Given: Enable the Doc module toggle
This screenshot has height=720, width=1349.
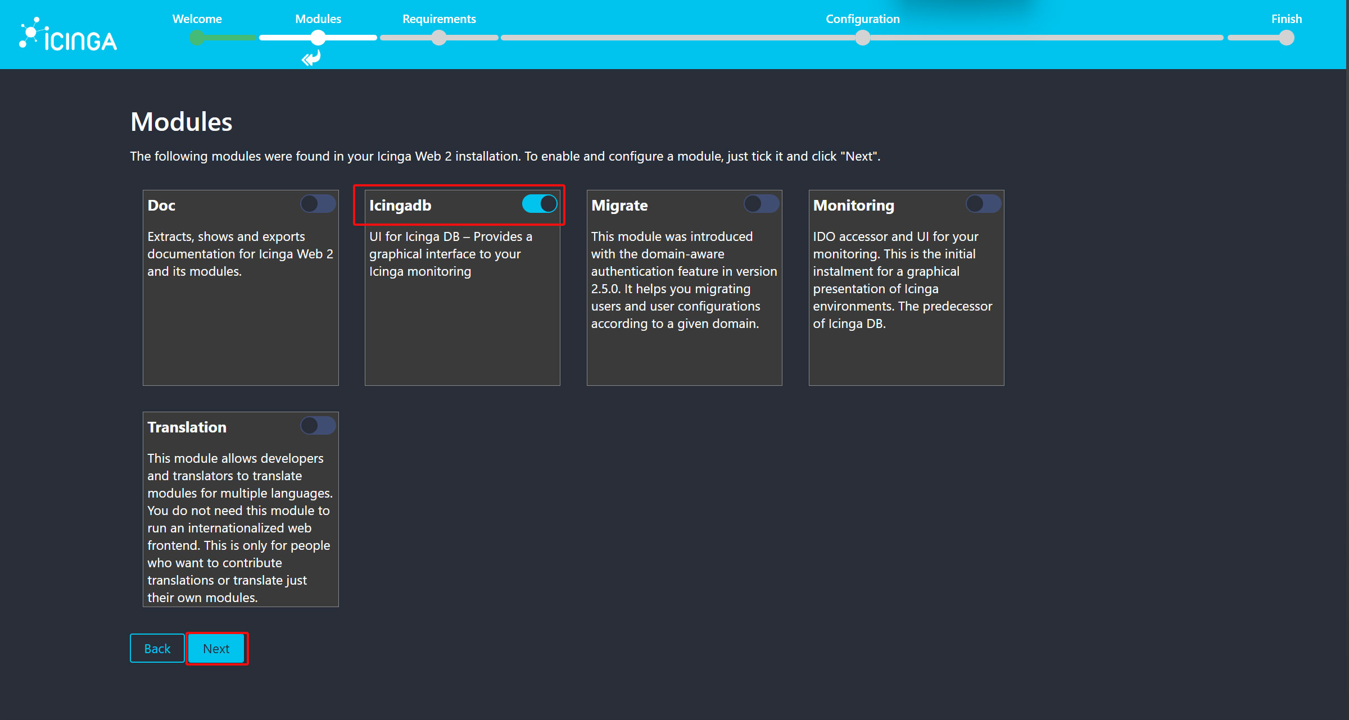Looking at the screenshot, I should 318,204.
